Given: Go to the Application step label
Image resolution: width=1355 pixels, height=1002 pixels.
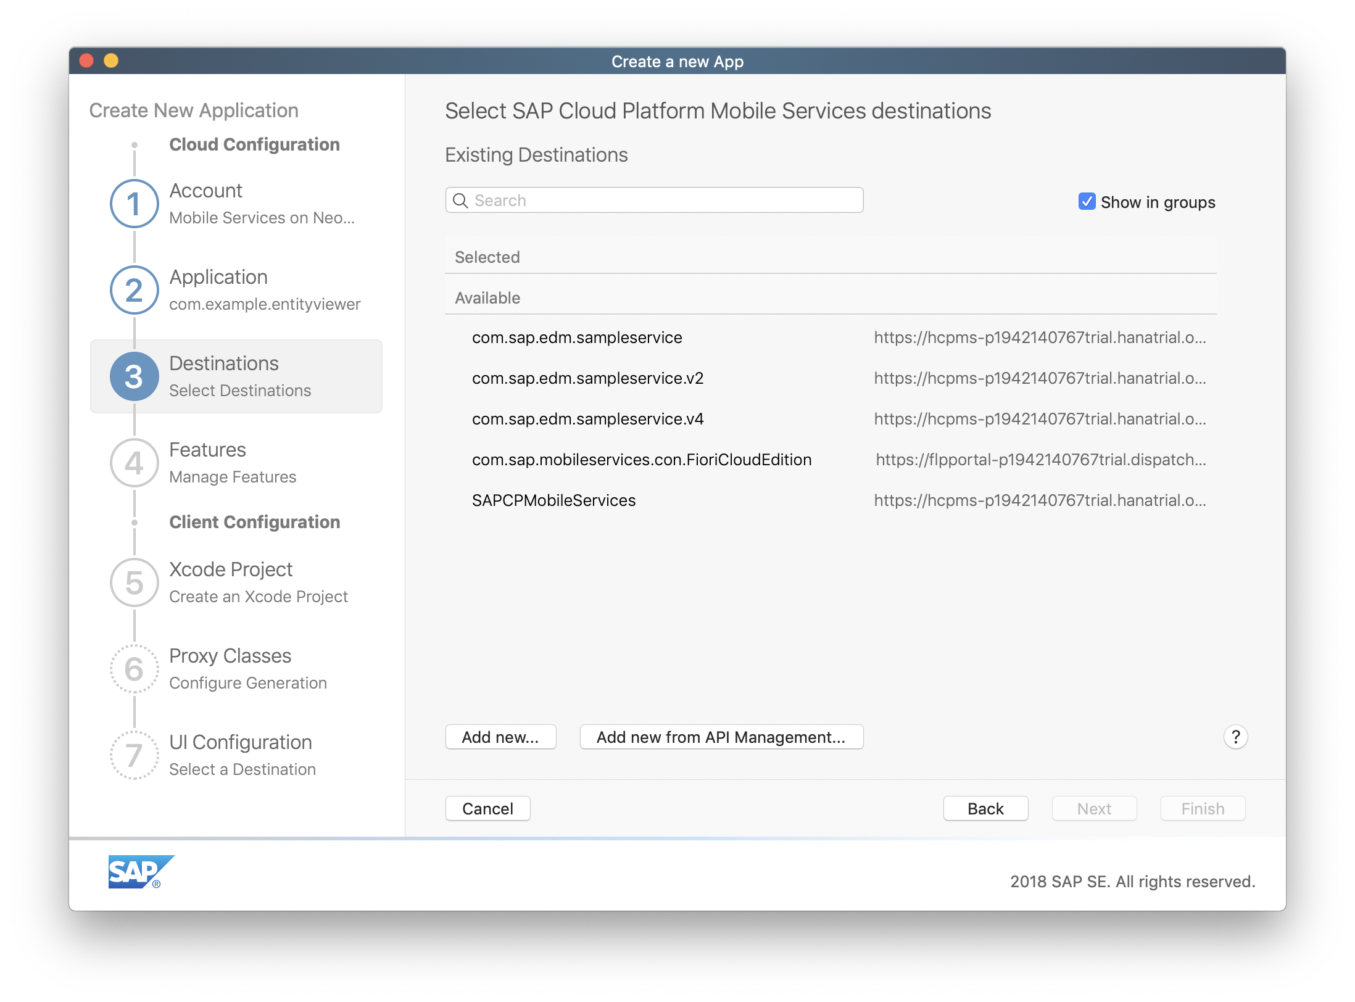Looking at the screenshot, I should [218, 277].
